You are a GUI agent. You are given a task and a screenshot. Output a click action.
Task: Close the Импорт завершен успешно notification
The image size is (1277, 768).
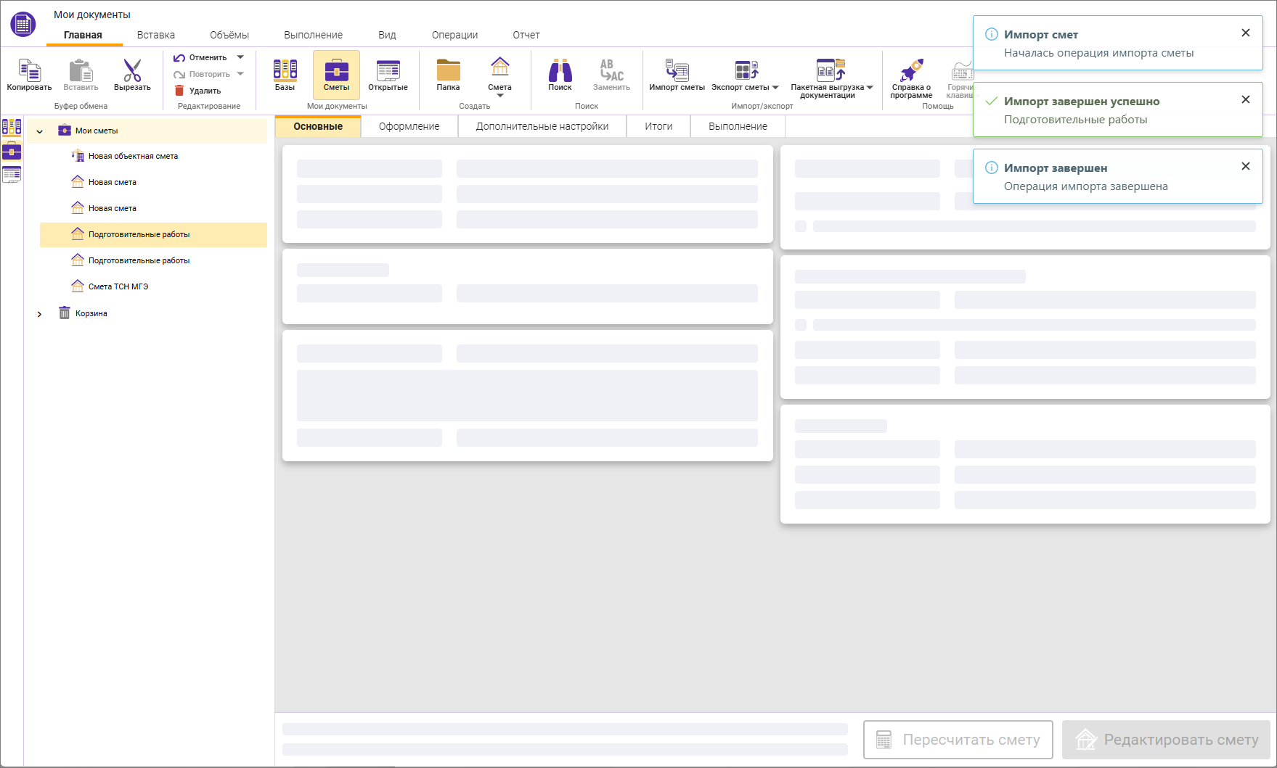(1245, 99)
